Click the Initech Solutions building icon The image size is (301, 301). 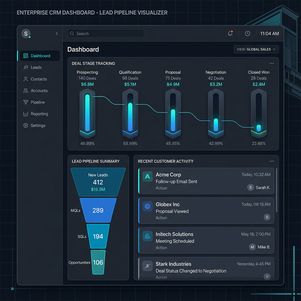coord(147,236)
